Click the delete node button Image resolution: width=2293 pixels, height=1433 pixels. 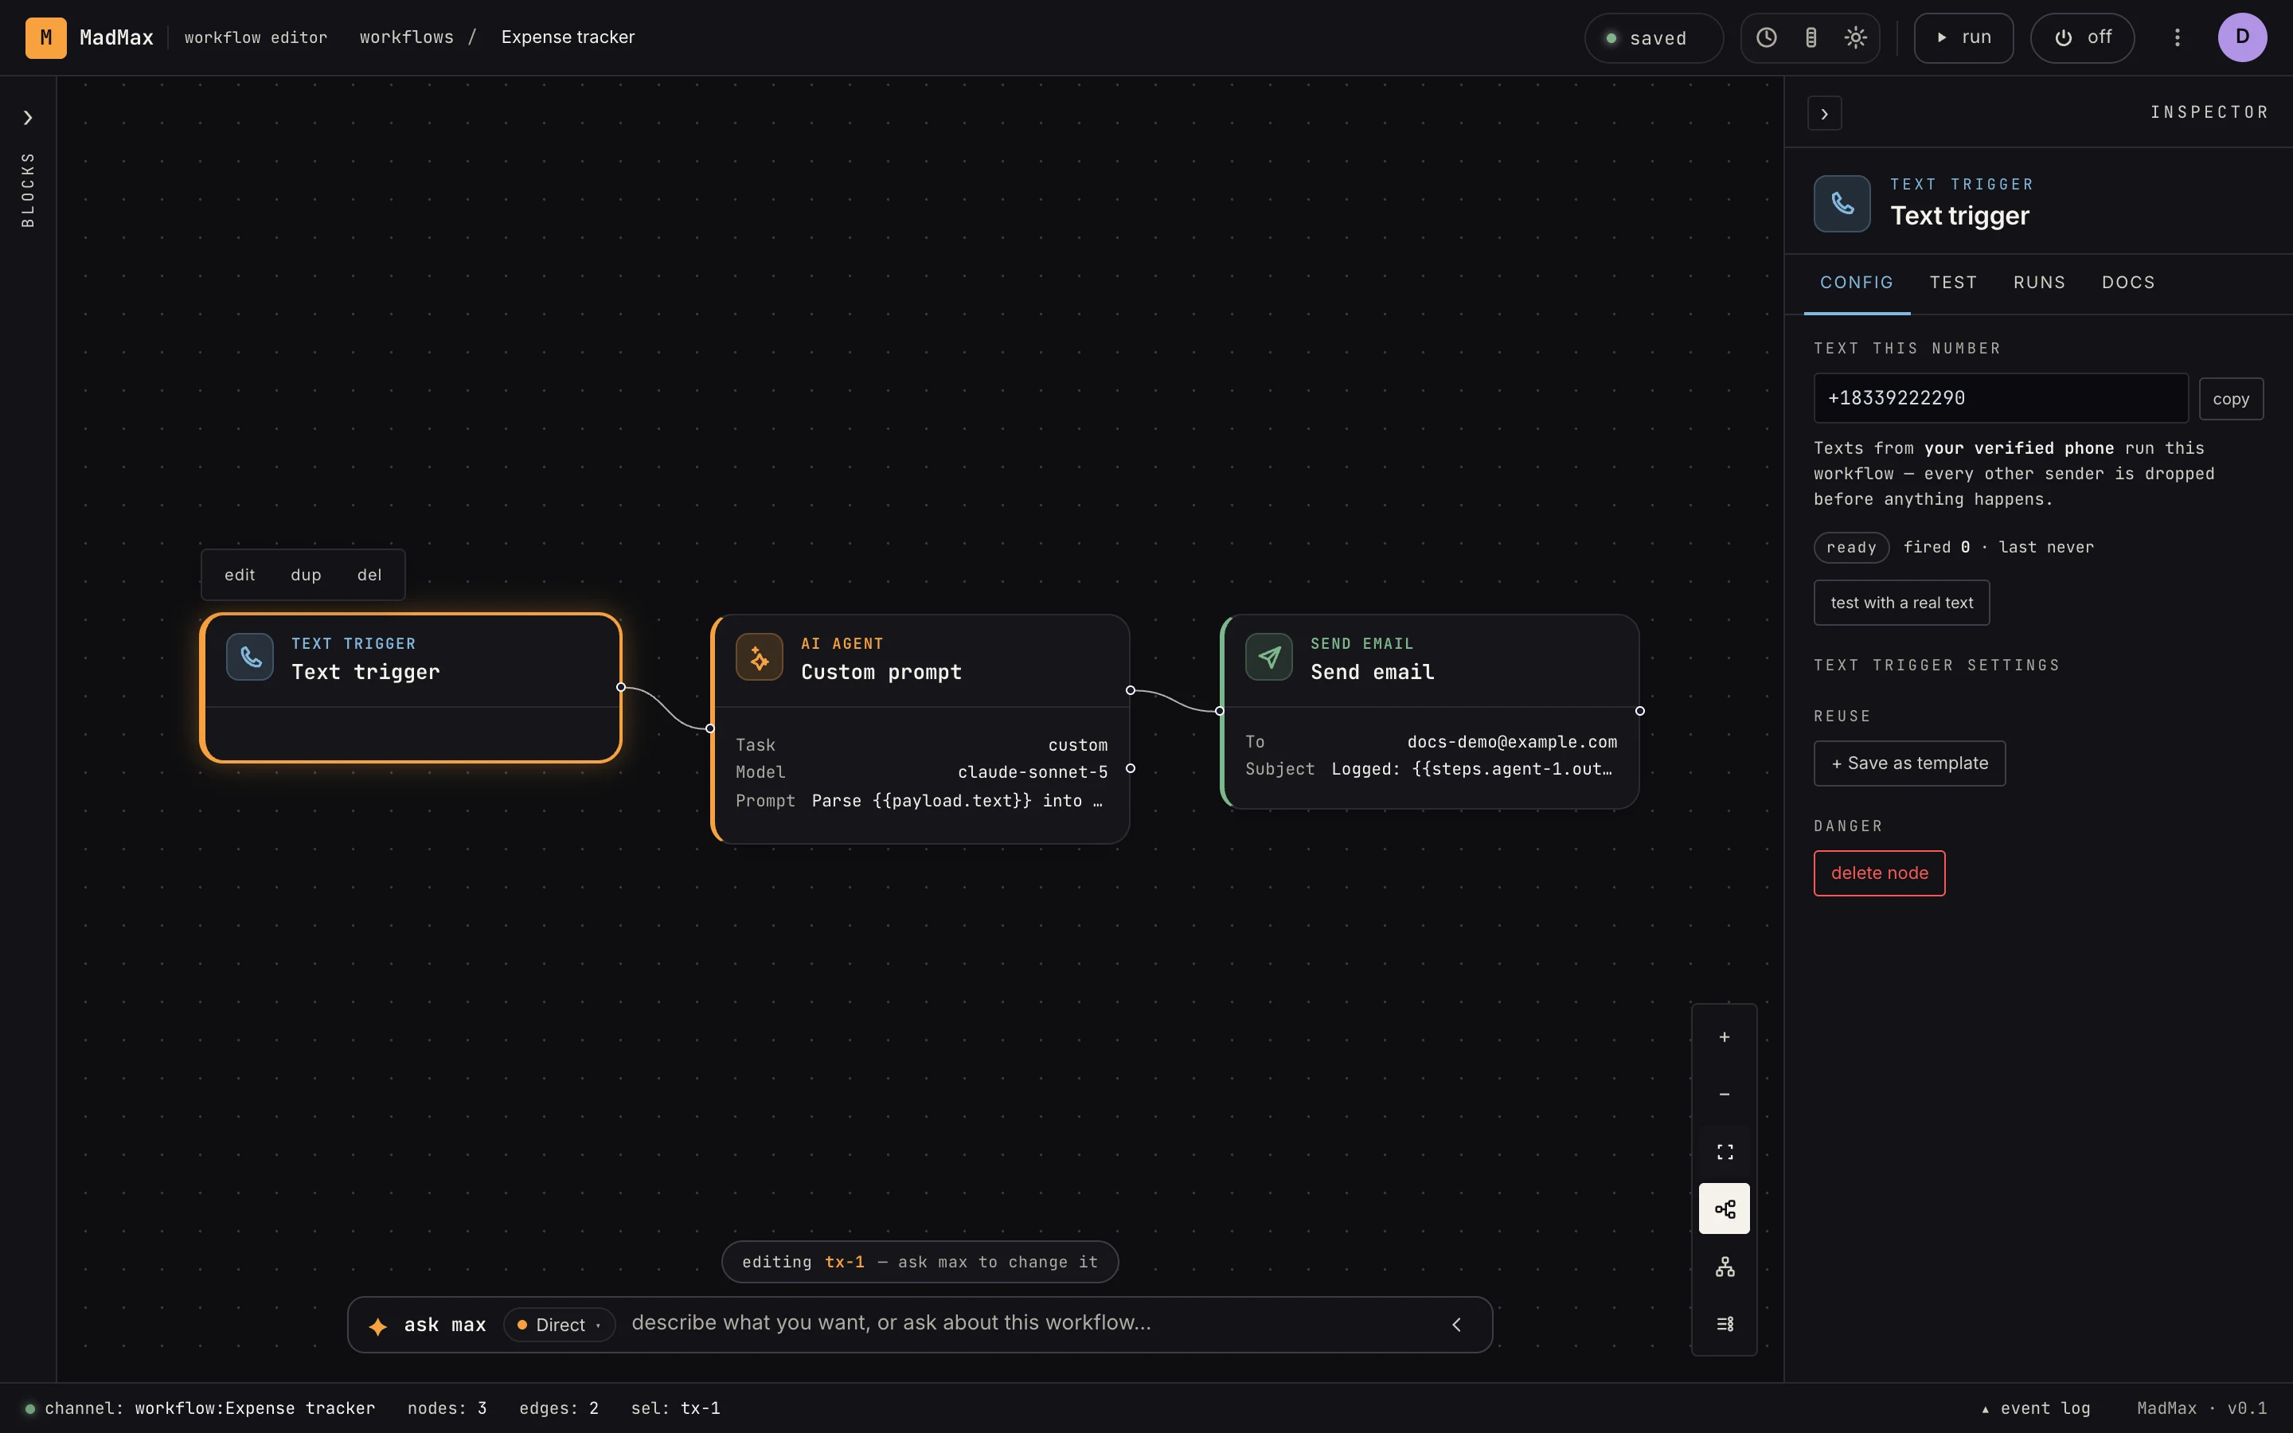click(1879, 873)
